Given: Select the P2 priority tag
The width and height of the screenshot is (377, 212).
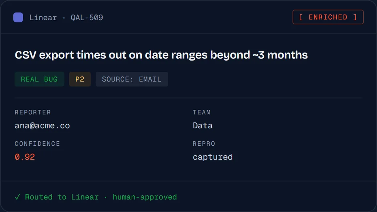Looking at the screenshot, I should 80,79.
